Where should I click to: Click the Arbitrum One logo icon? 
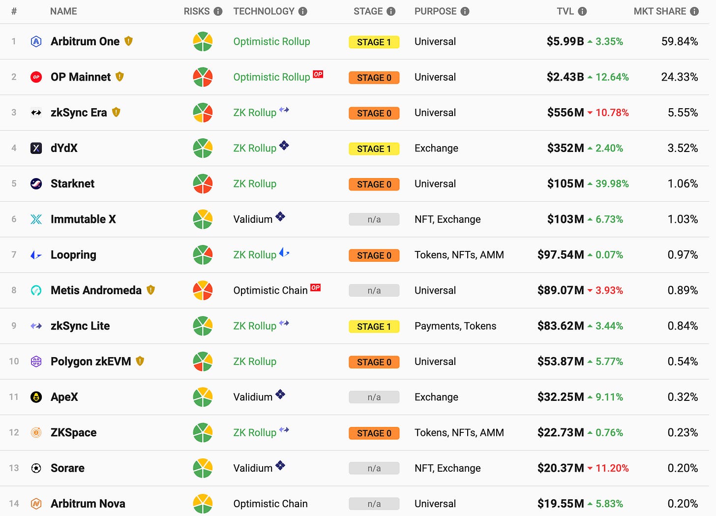(36, 42)
